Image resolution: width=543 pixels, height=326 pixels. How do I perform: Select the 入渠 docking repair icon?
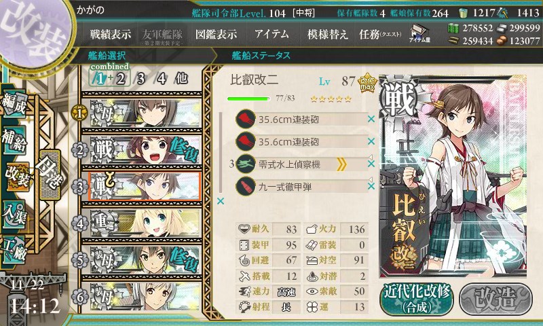point(14,215)
